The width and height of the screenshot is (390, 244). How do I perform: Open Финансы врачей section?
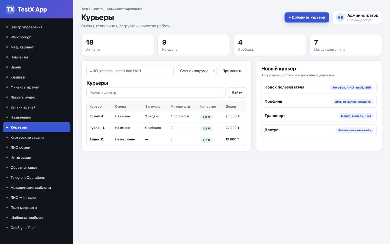pos(37,87)
